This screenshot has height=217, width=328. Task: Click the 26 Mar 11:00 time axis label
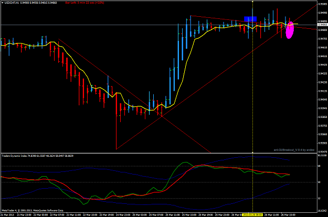click(x=272, y=215)
